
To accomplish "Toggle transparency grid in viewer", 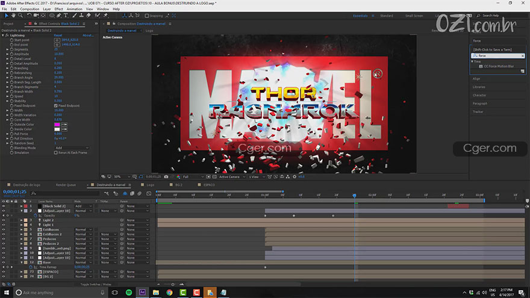I will click(x=214, y=177).
